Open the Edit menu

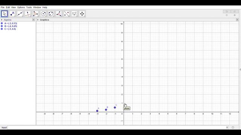tap(8, 7)
